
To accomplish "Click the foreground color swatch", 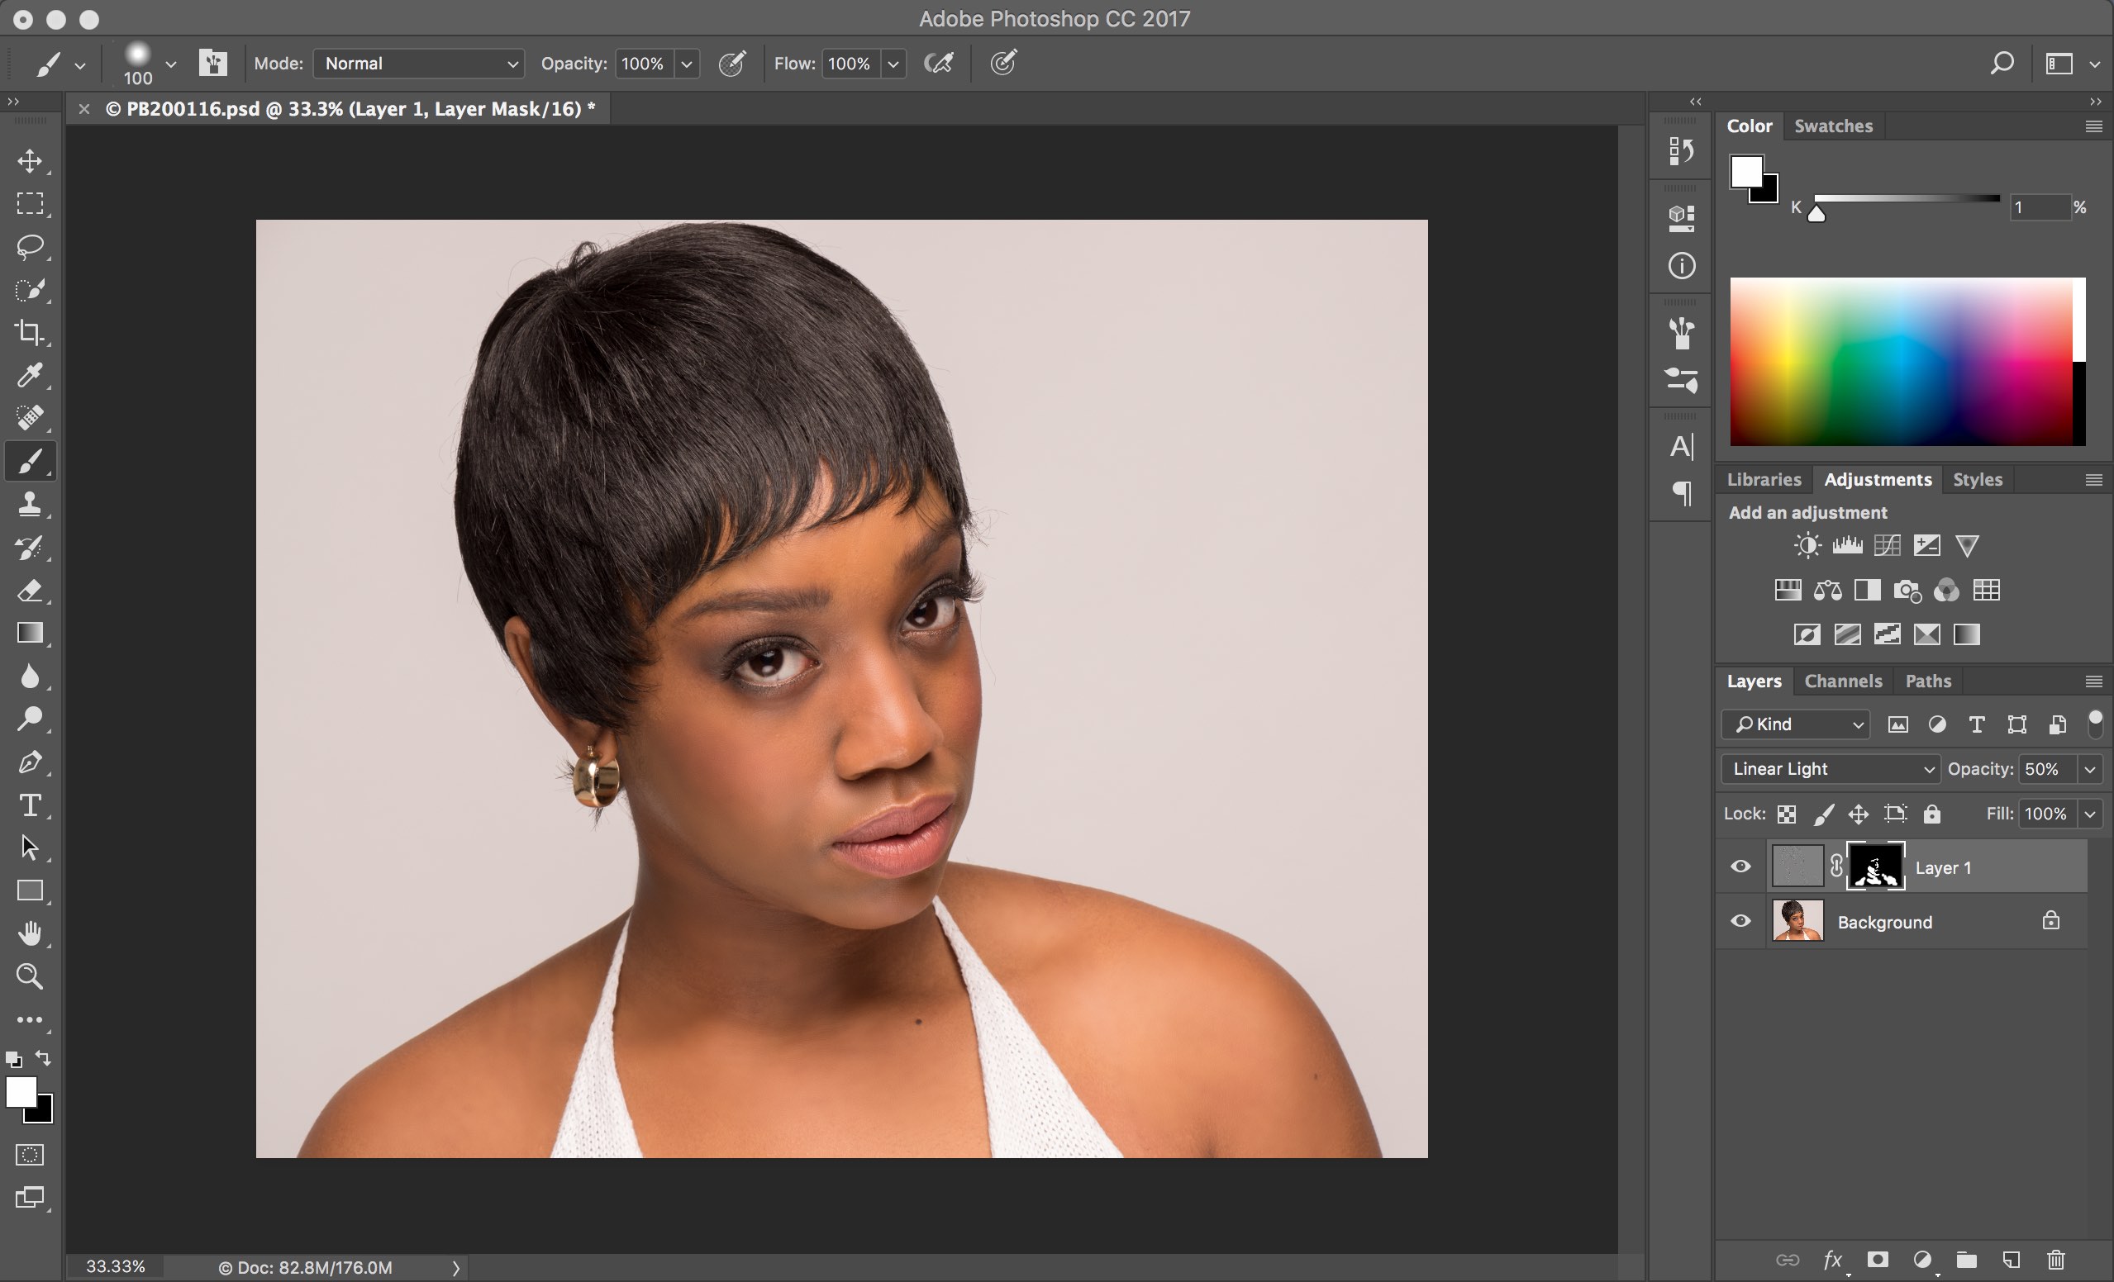I will coord(22,1094).
